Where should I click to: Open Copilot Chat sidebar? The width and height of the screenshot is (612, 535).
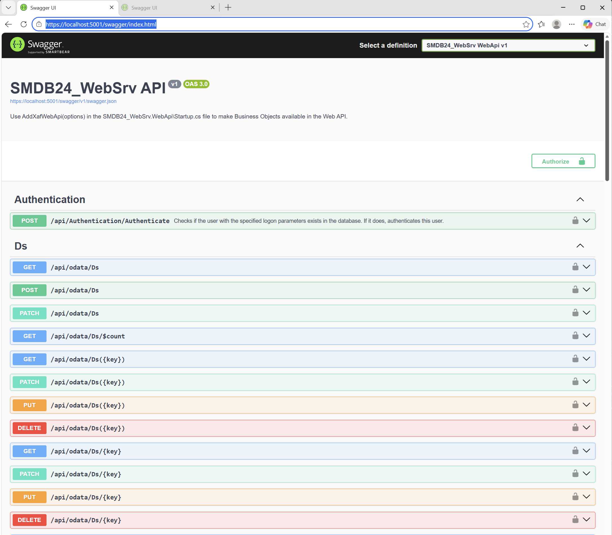point(595,24)
